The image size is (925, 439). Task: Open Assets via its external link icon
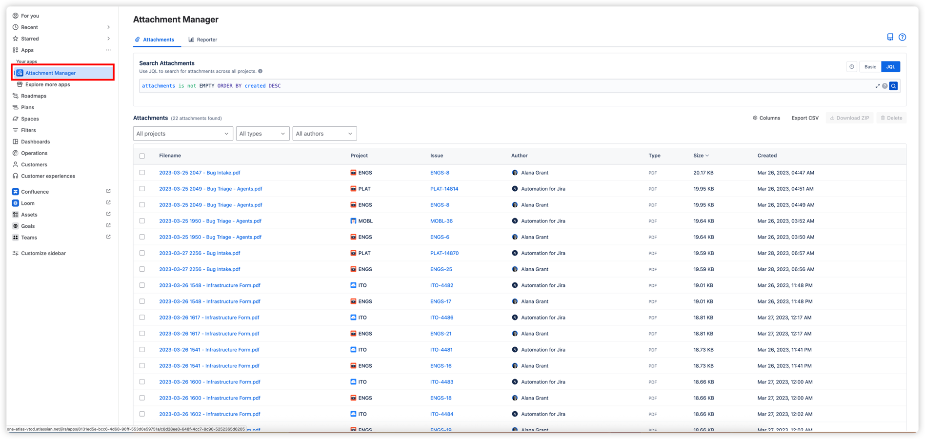coord(108,214)
